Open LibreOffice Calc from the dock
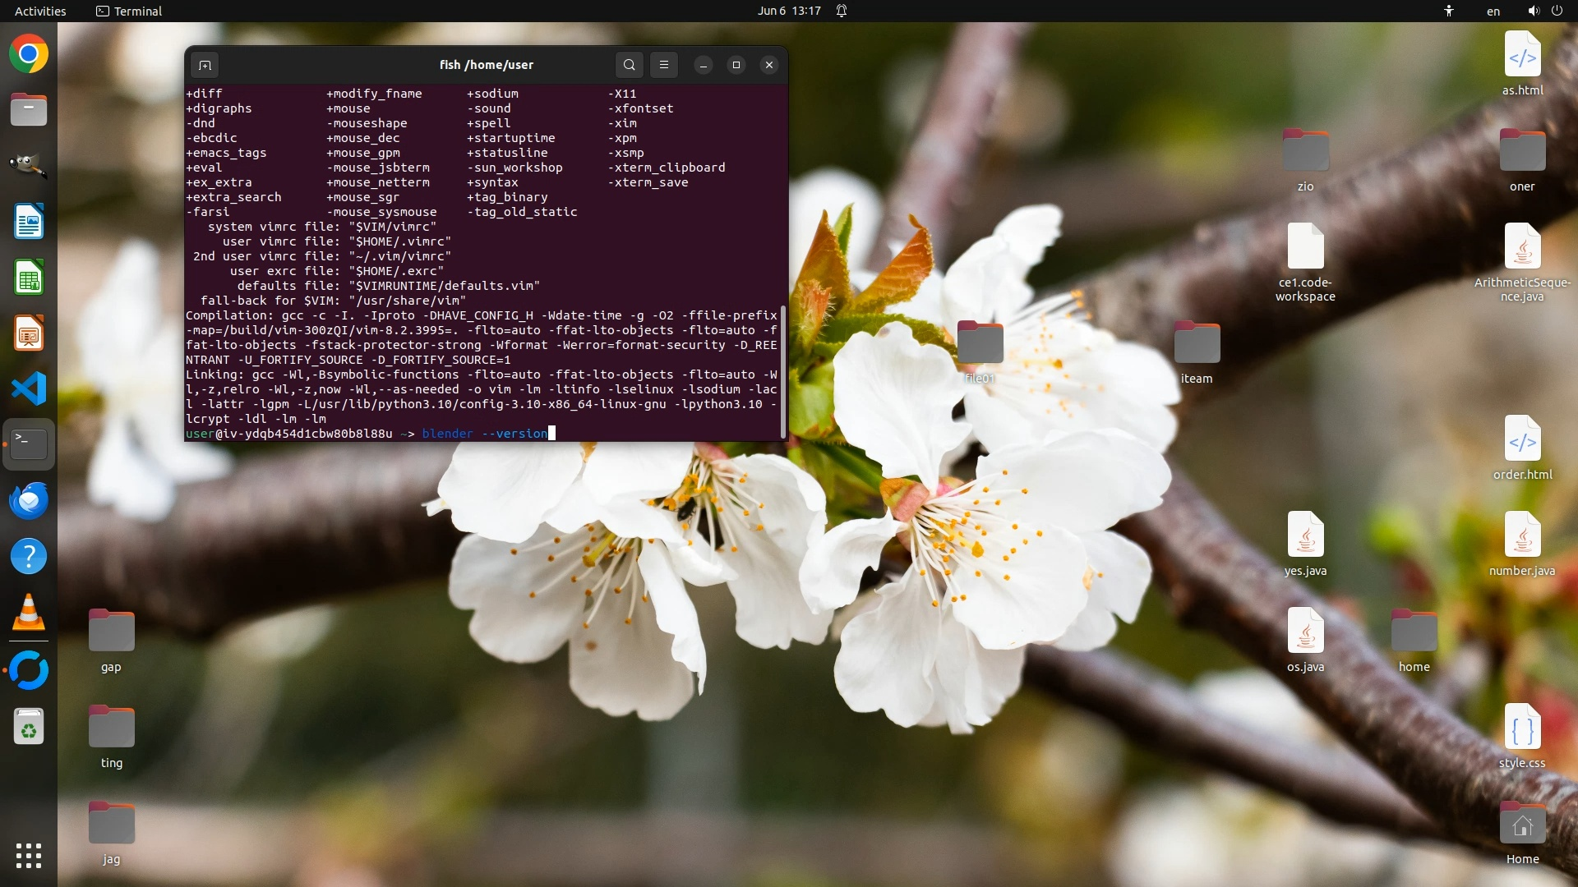1578x887 pixels. tap(29, 278)
